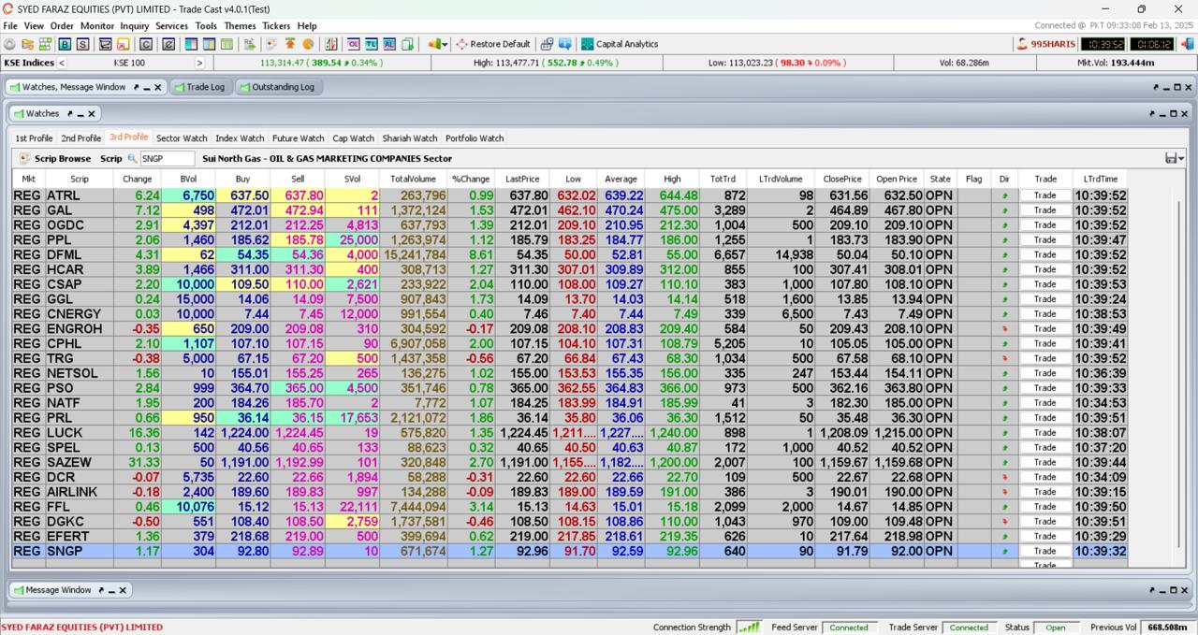Click the orange pie chart toolbar icon
1198x635 pixels.
pos(308,44)
